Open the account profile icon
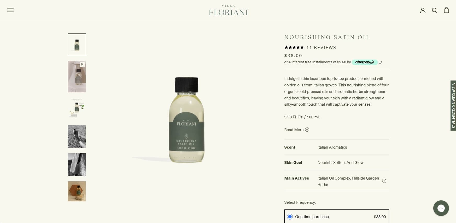456x223 pixels. (x=423, y=10)
